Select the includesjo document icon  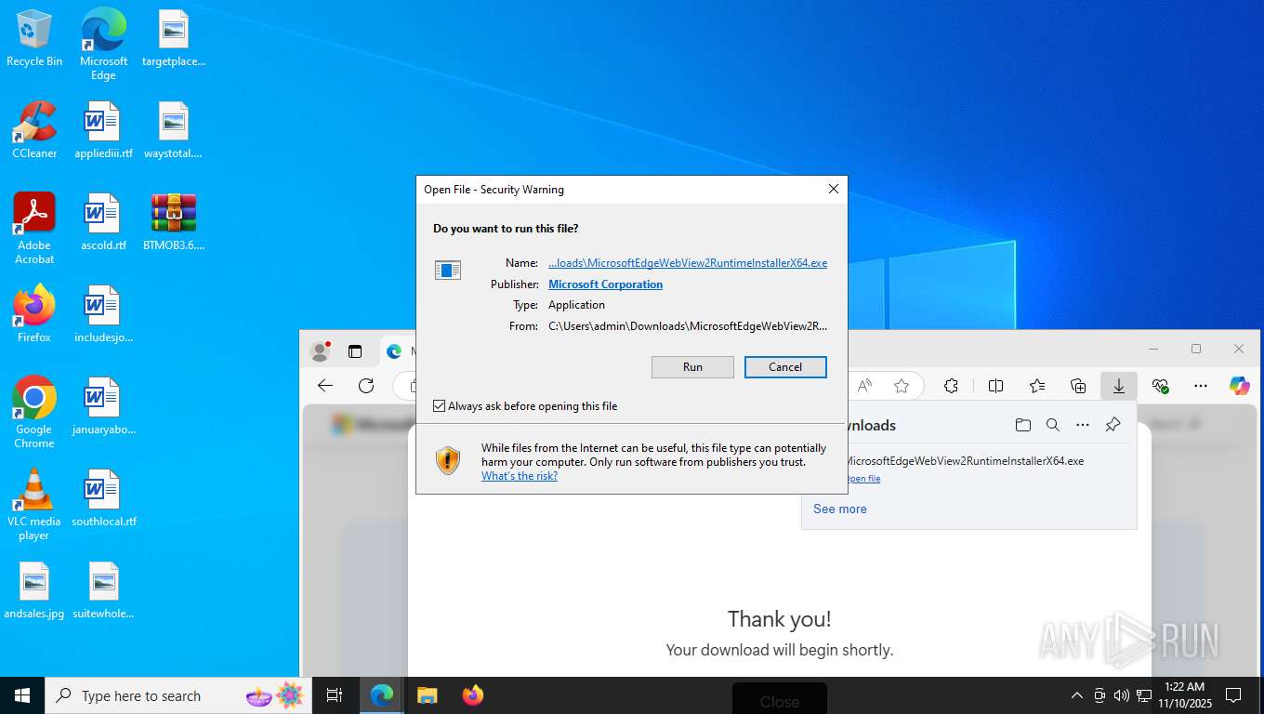point(103,314)
